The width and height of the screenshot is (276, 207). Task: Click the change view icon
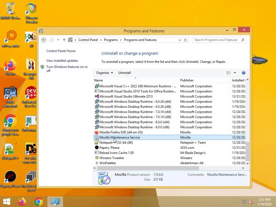pyautogui.click(x=229, y=73)
